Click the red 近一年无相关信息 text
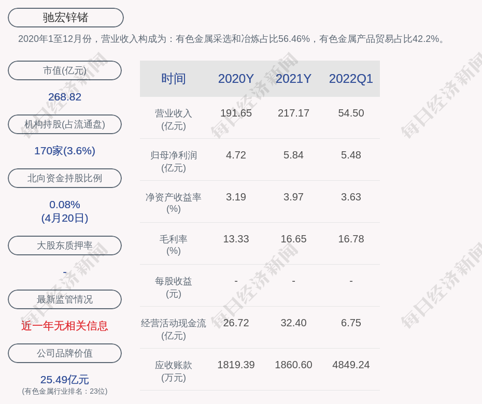482x404 pixels. (x=65, y=326)
